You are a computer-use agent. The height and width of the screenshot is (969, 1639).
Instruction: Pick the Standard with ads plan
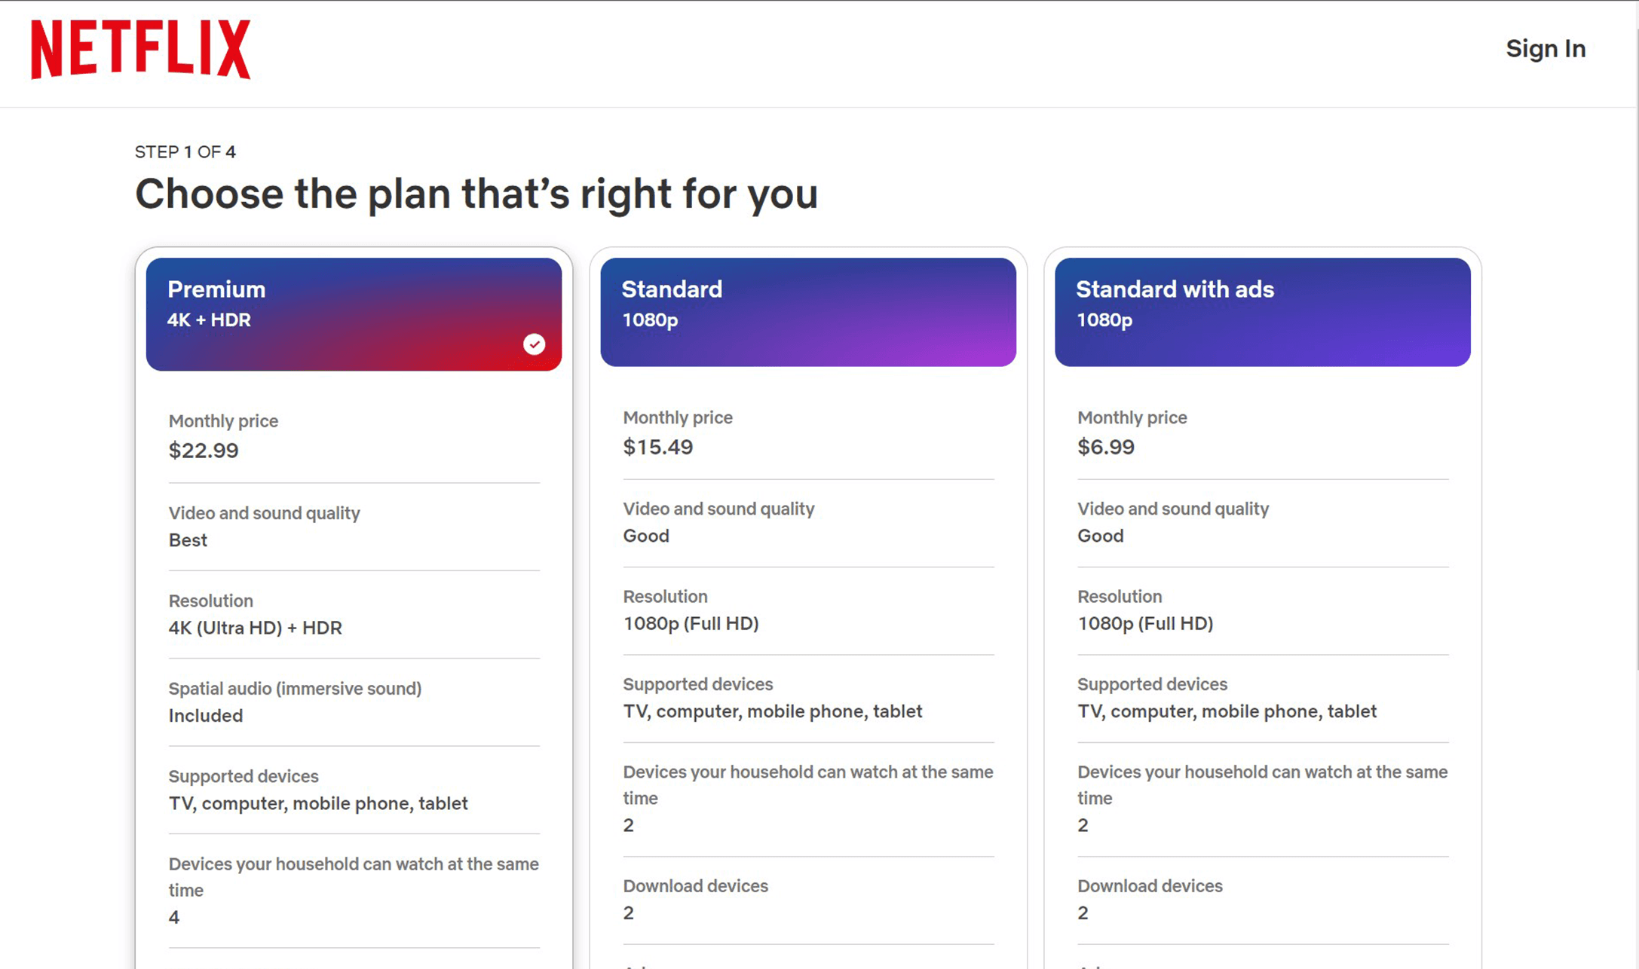(x=1262, y=312)
